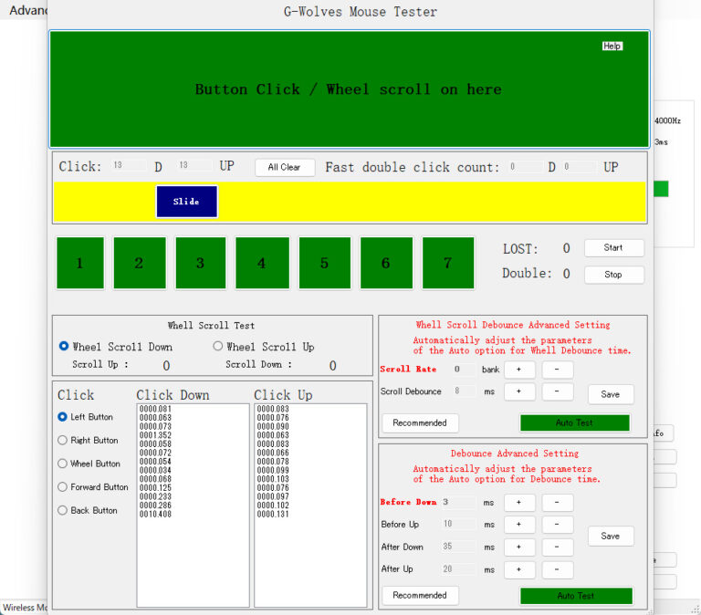Choose the Forward Button click option
Viewport: 701px width, 615px height.
click(x=63, y=487)
